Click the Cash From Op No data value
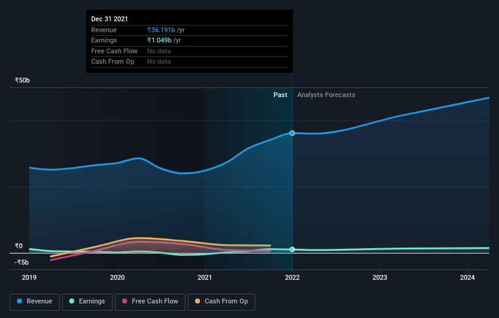This screenshot has width=499, height=318. [x=159, y=62]
